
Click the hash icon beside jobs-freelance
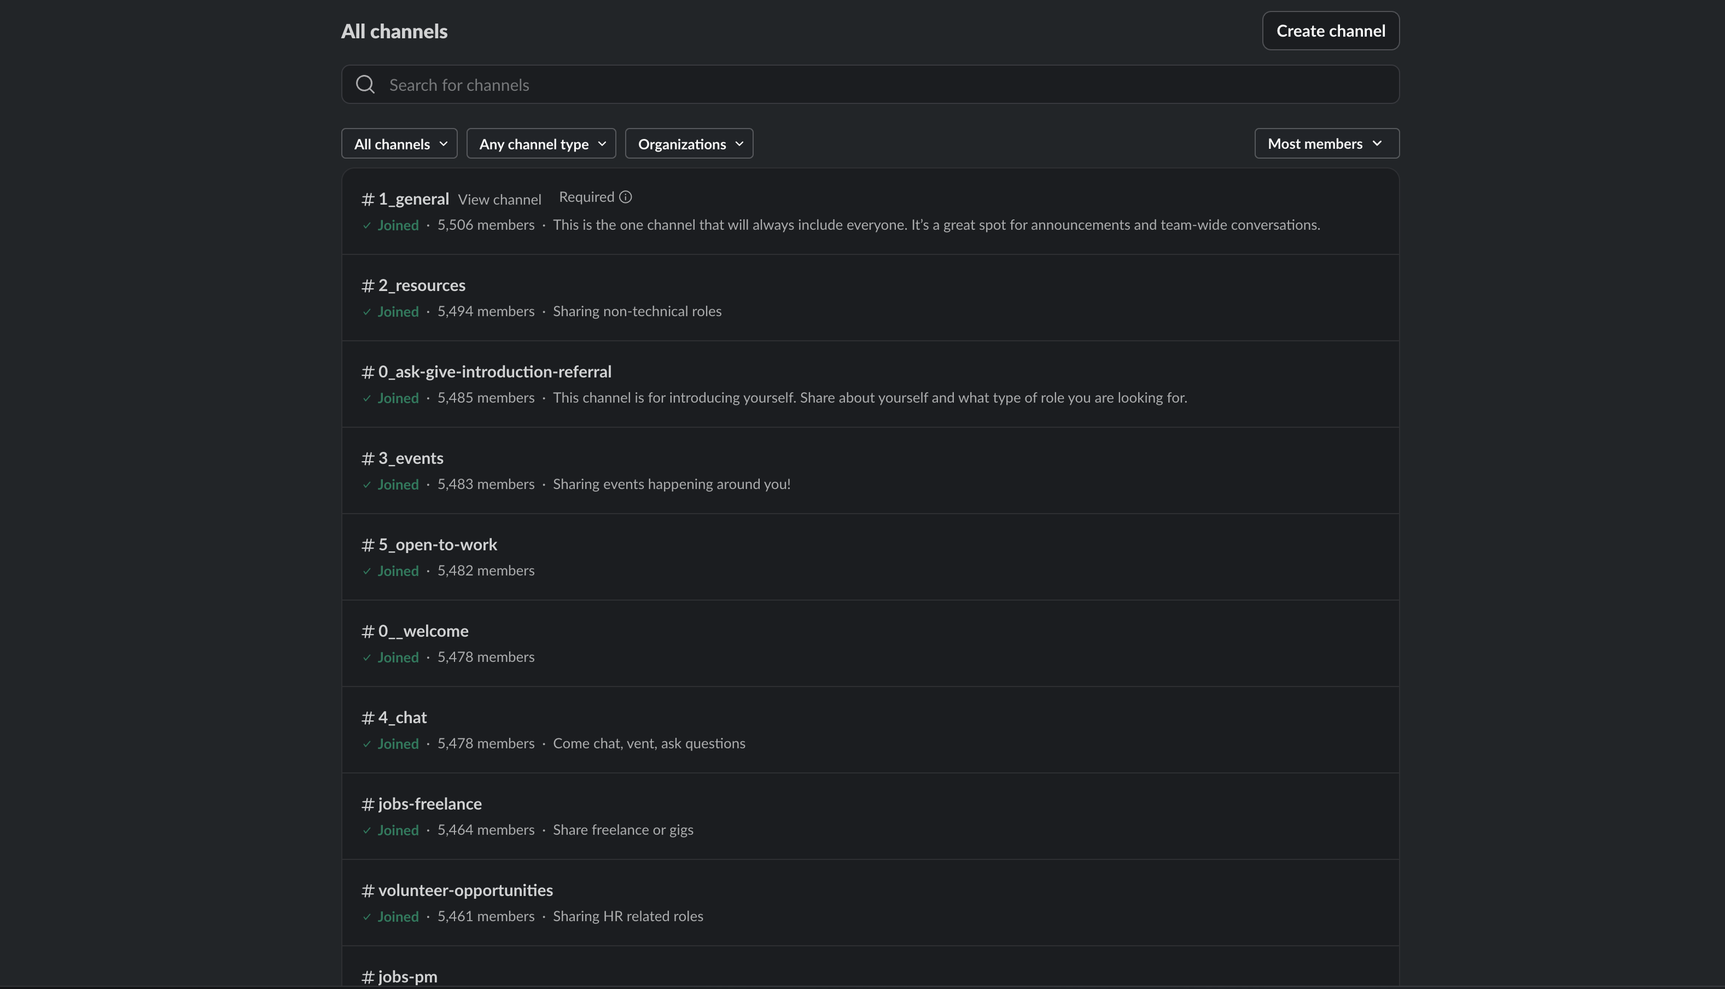pyautogui.click(x=368, y=804)
